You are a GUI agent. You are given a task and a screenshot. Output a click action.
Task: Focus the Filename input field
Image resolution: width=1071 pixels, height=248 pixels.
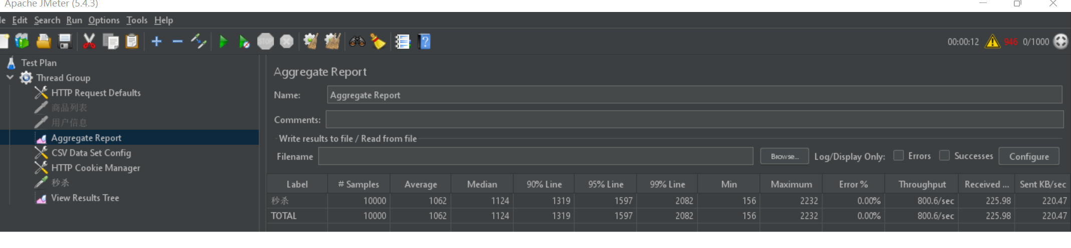click(535, 156)
